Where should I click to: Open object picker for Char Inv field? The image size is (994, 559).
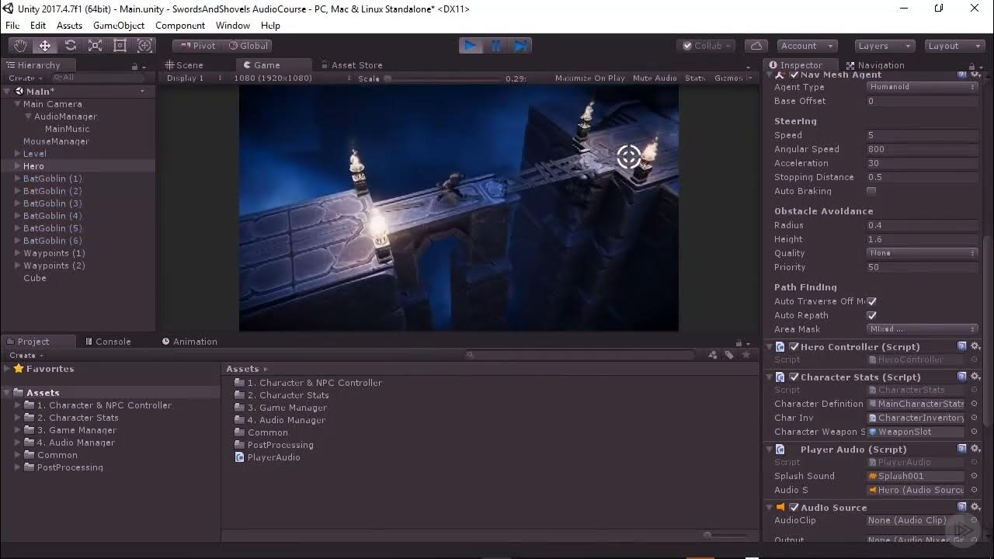coord(974,418)
